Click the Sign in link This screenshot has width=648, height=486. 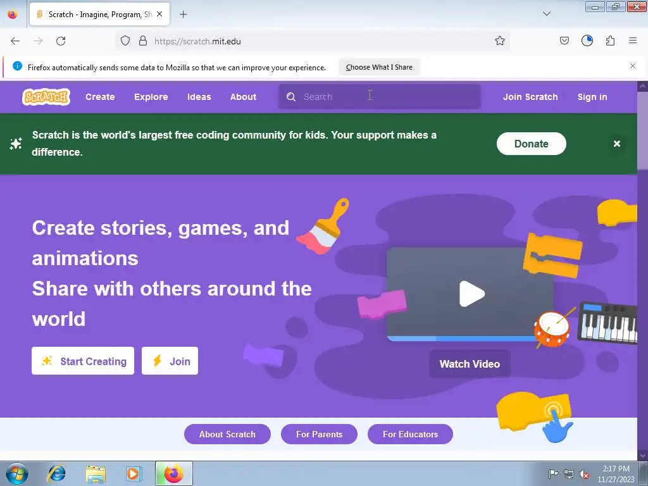click(x=592, y=97)
